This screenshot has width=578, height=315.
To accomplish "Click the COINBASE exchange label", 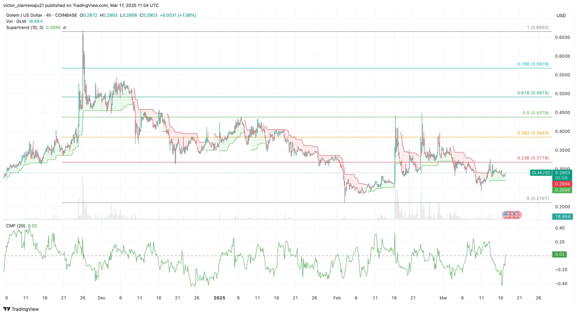I will coord(65,15).
